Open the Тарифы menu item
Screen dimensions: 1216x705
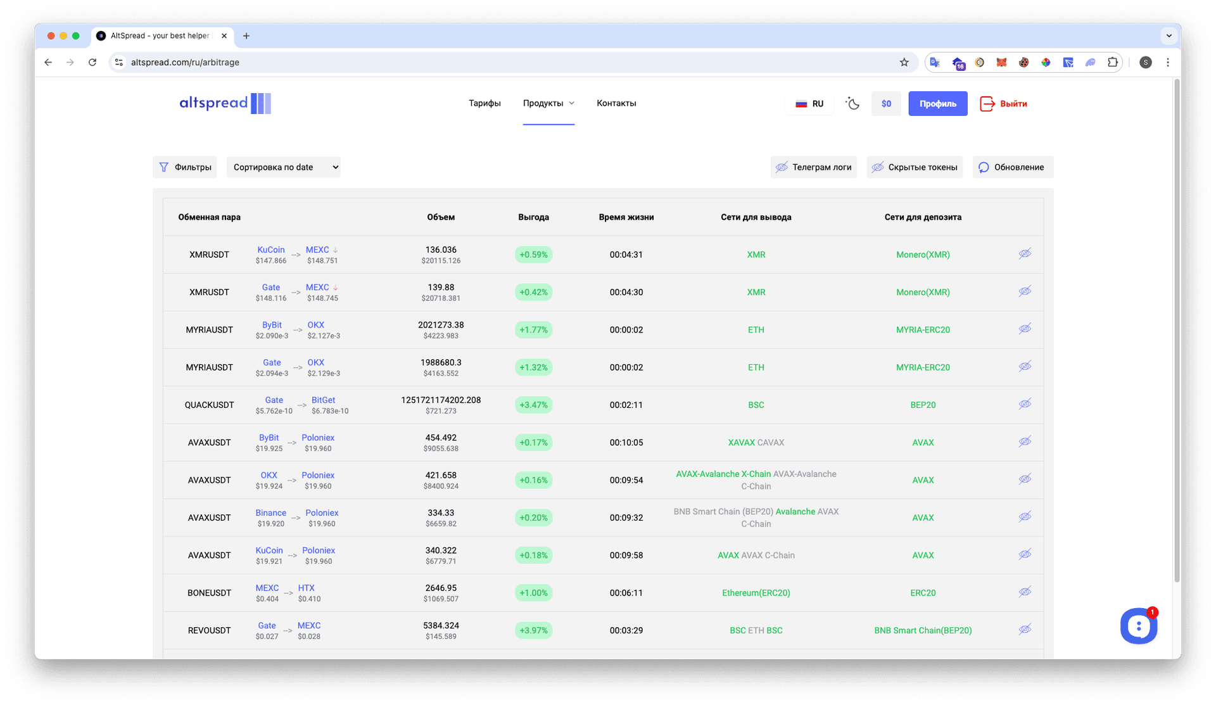(484, 103)
